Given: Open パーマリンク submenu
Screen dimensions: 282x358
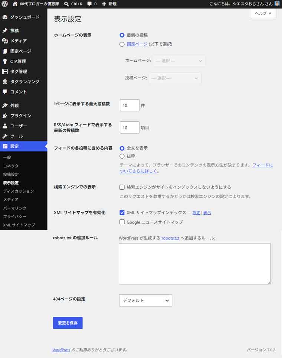Looking at the screenshot, I should tap(15, 208).
